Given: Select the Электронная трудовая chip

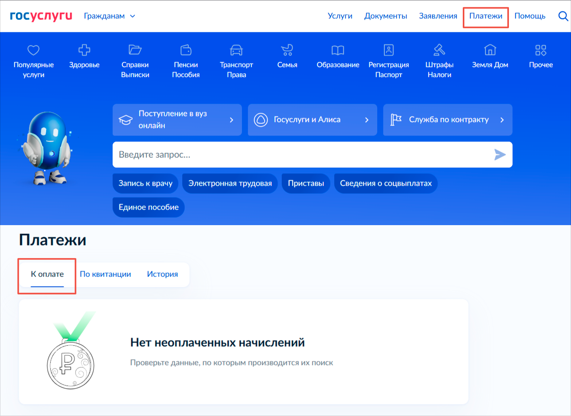Looking at the screenshot, I should (230, 183).
